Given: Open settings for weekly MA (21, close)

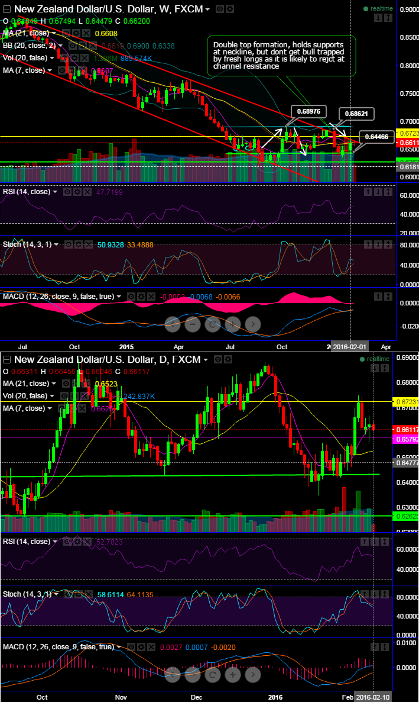Looking at the screenshot, I should click(76, 33).
